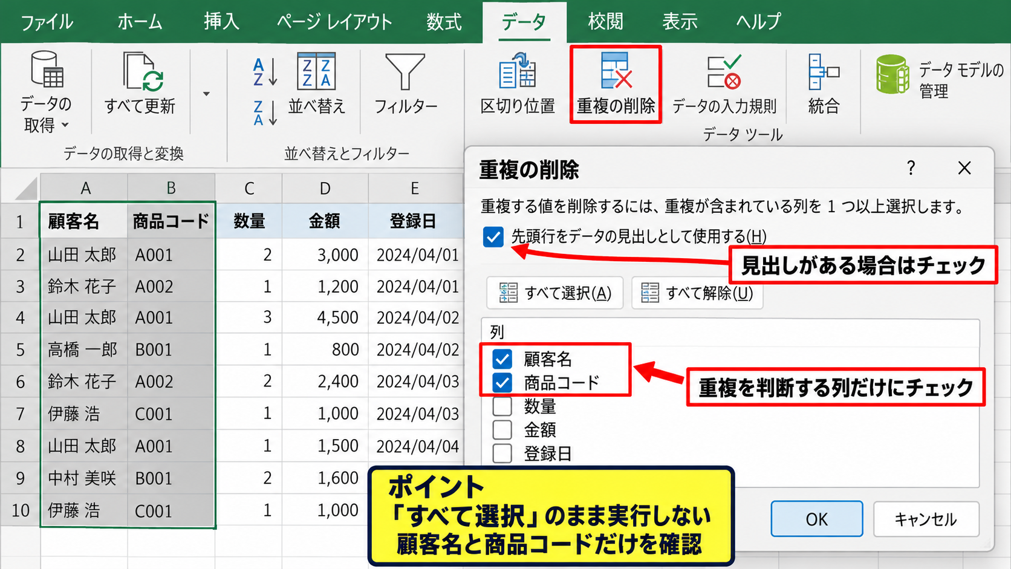Select column C header
The image size is (1011, 569).
point(249,188)
